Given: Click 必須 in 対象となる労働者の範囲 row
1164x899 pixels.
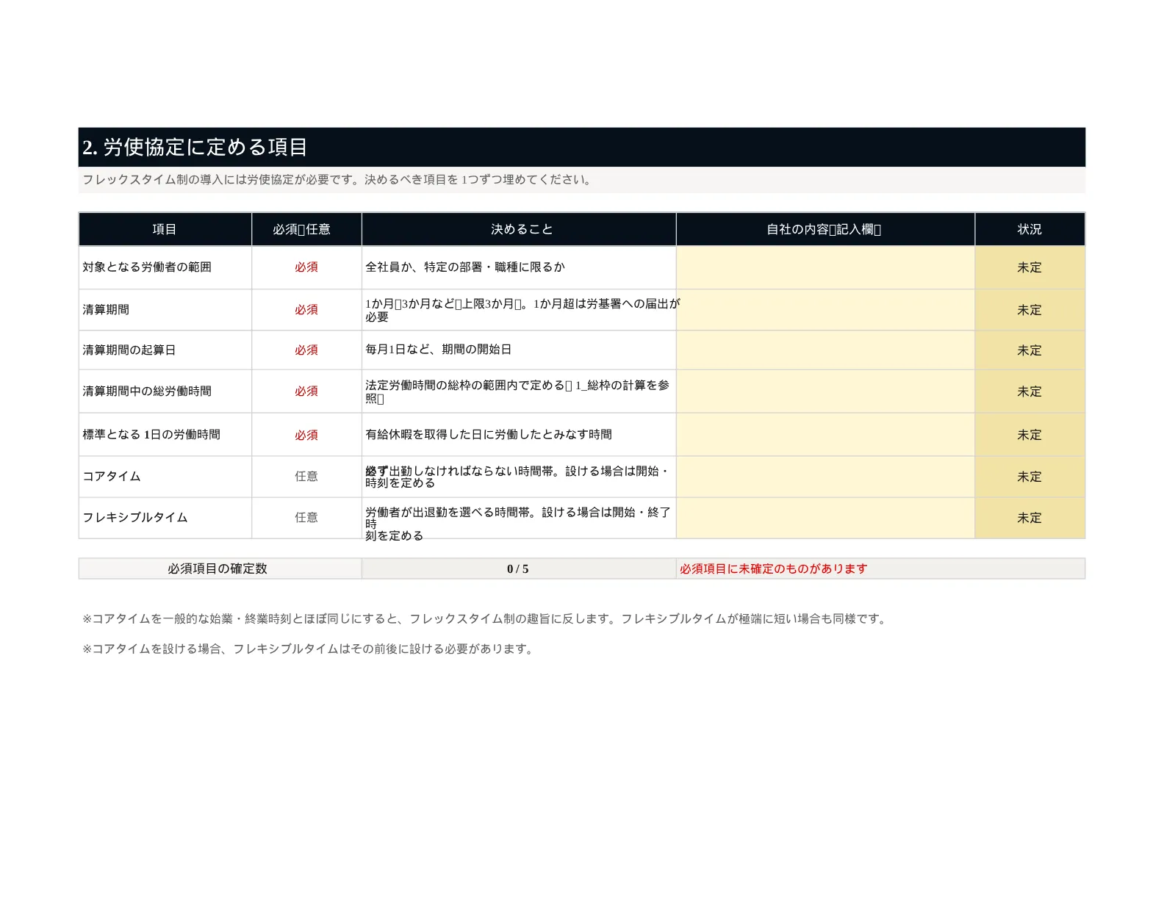Looking at the screenshot, I should [306, 267].
